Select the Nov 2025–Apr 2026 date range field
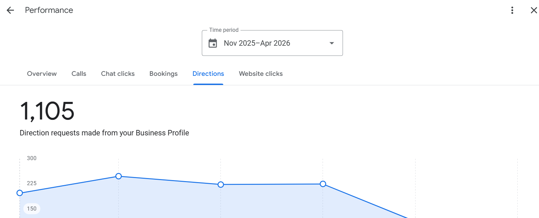 (272, 43)
